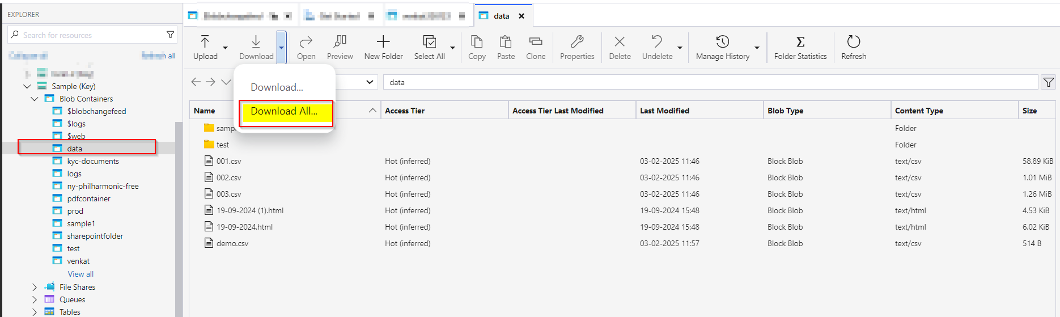Open the Manage History dropdown arrow
Image resolution: width=1060 pixels, height=317 pixels.
click(x=757, y=48)
